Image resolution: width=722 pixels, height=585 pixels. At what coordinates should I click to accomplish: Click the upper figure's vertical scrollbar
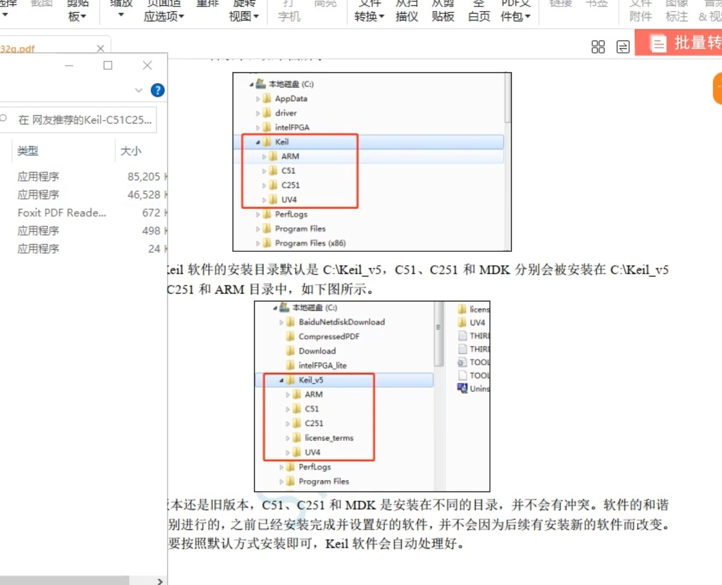(508, 99)
